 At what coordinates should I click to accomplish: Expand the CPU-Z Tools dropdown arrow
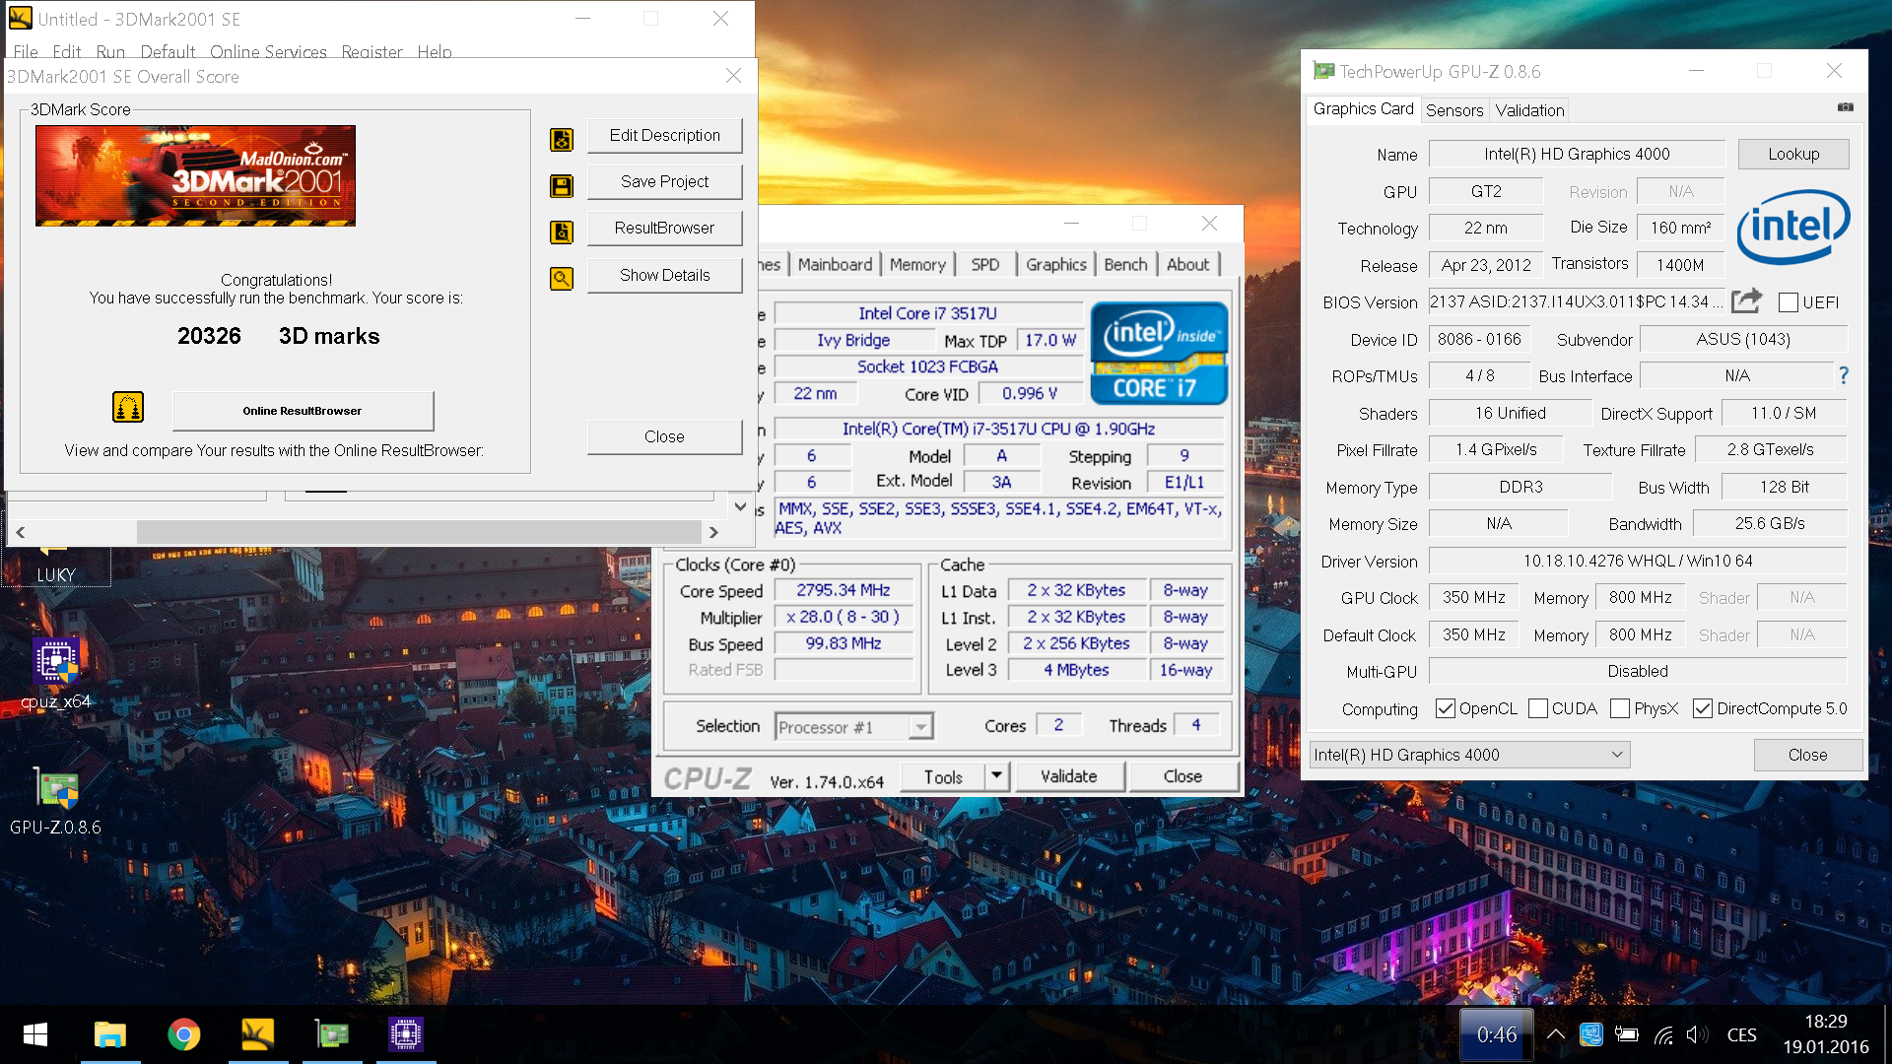coord(996,776)
